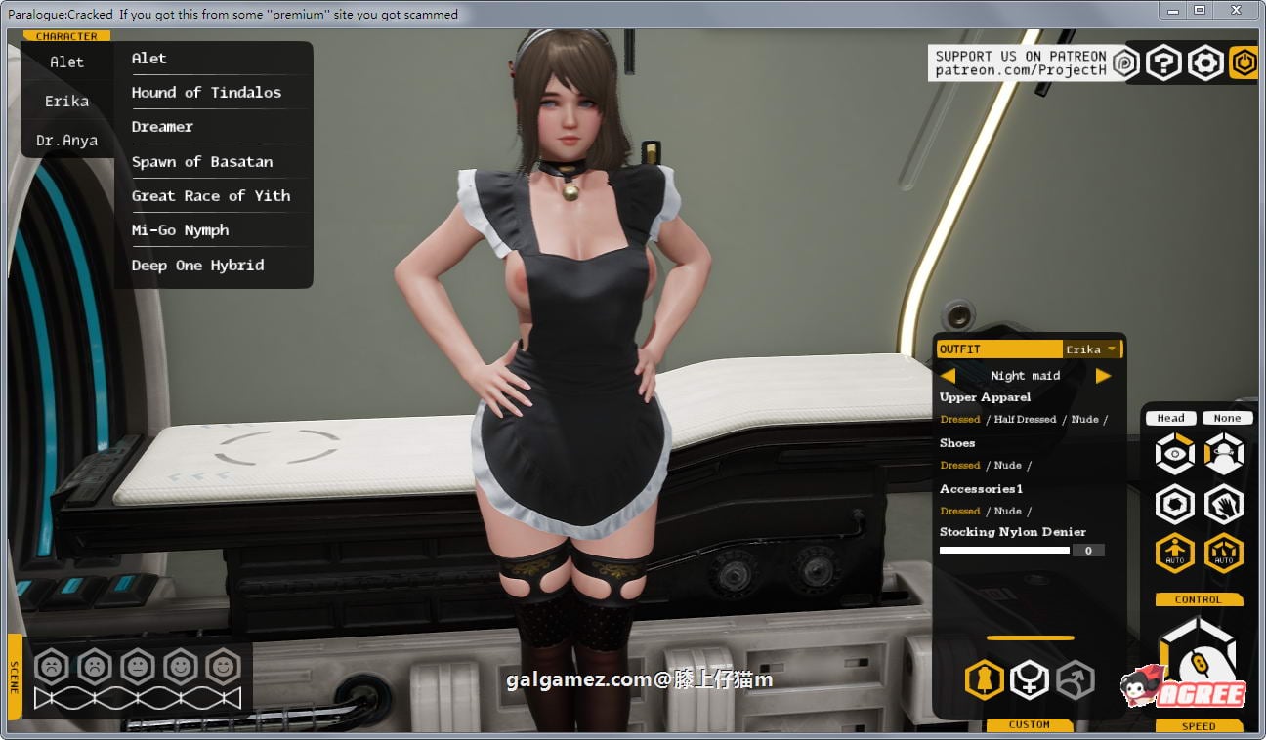Click the None button beside Head
Viewport: 1266px width, 740px height.
[1227, 418]
